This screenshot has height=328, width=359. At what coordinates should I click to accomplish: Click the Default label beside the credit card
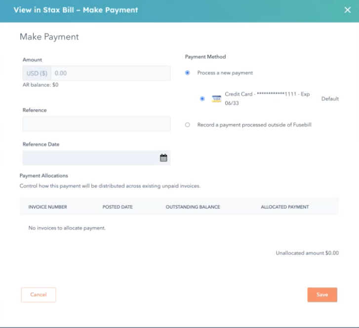[330, 99]
